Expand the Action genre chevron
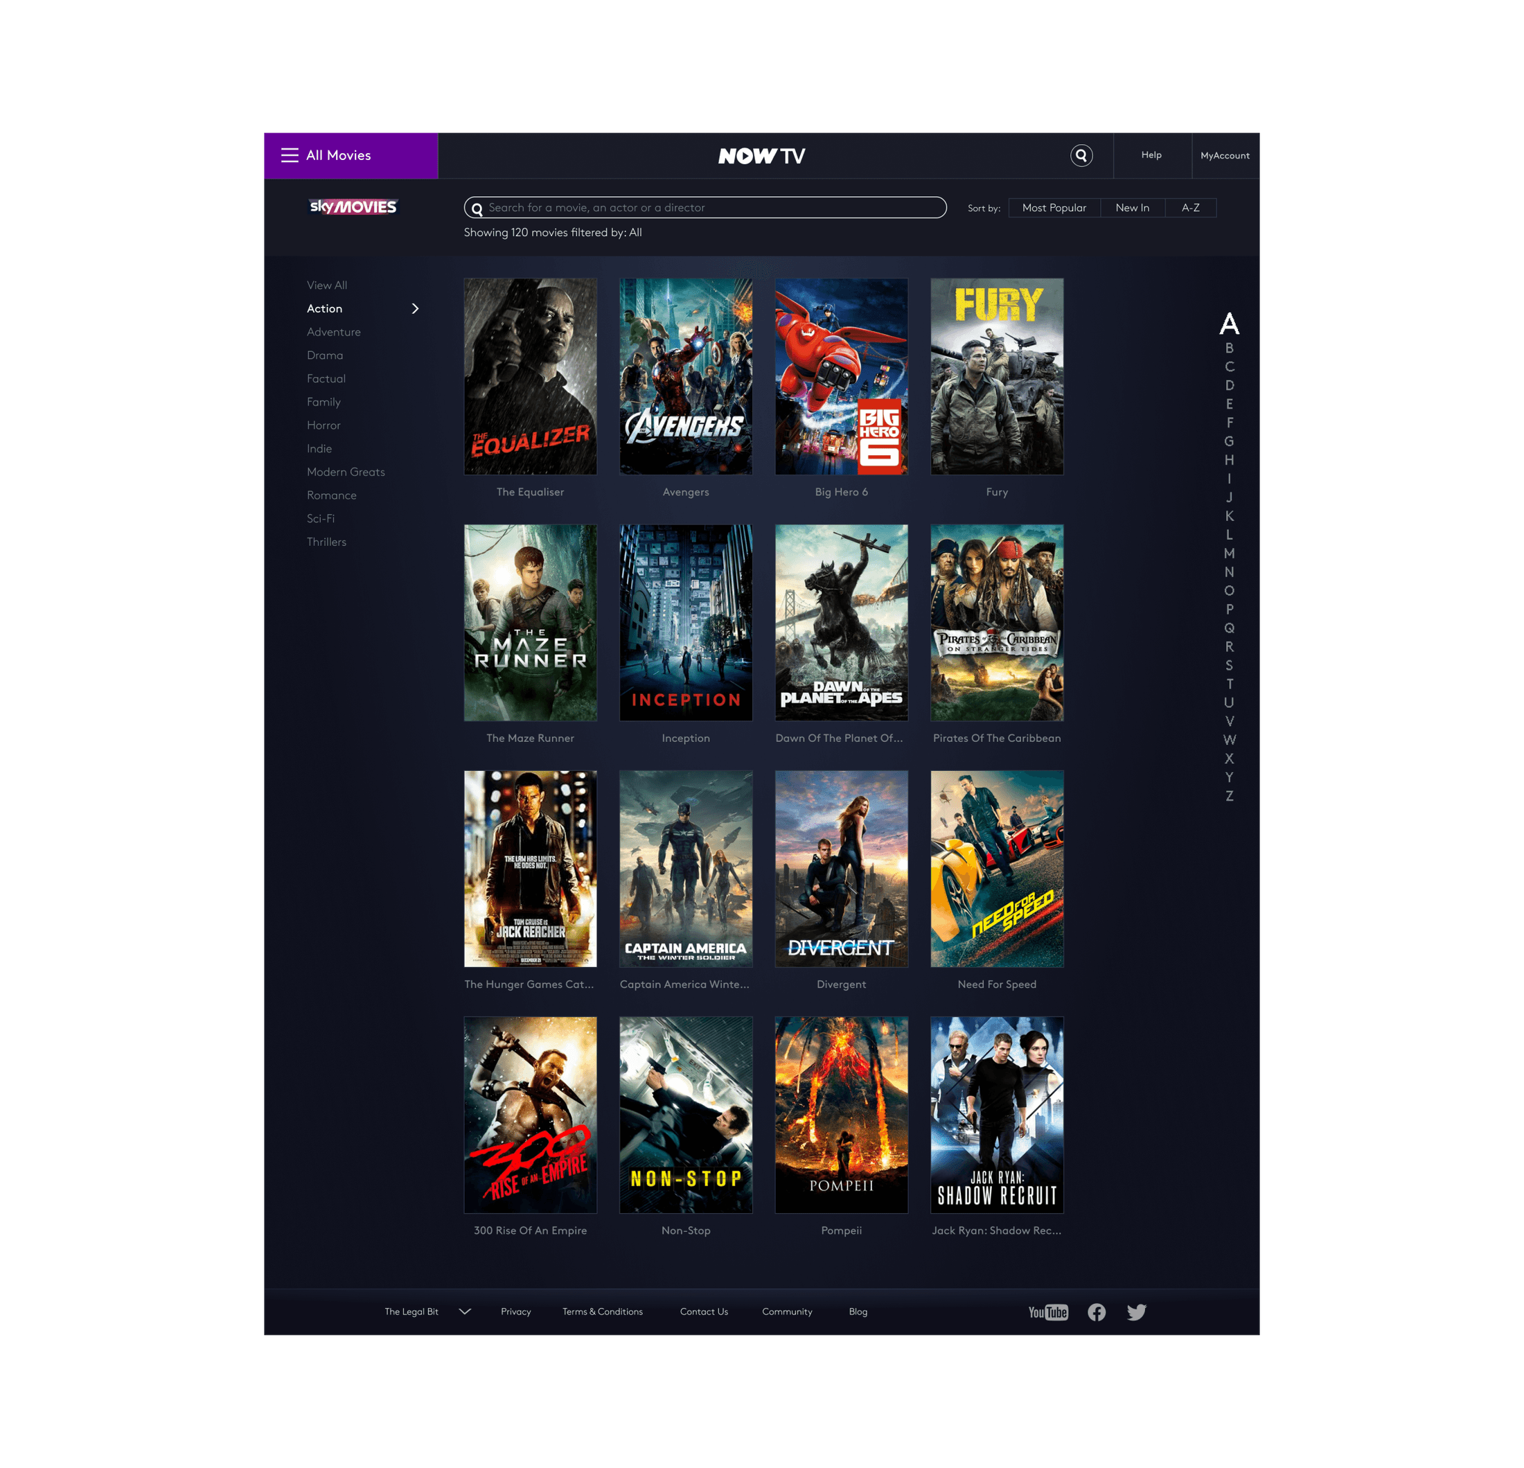 click(x=415, y=309)
